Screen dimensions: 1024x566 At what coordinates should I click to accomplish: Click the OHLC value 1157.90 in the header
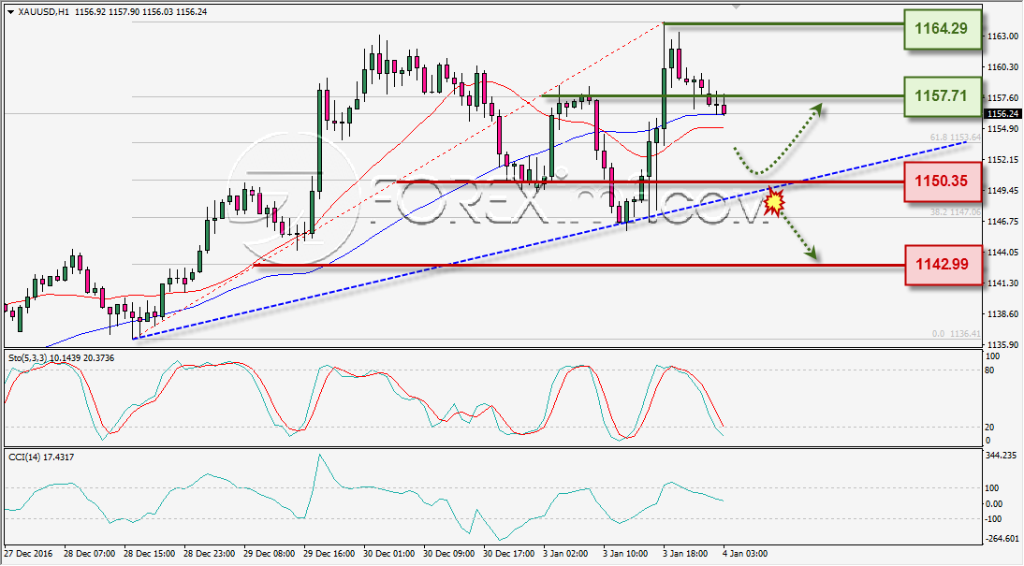coord(122,12)
